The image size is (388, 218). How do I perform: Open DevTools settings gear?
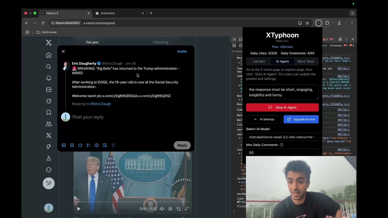click(340, 39)
